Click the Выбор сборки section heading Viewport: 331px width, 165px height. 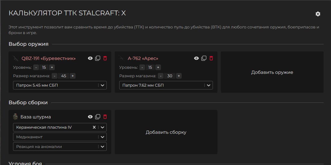(28, 103)
